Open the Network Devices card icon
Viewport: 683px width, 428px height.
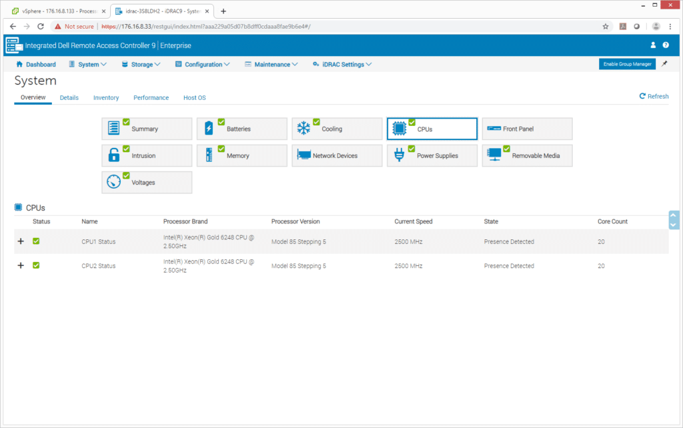(303, 155)
